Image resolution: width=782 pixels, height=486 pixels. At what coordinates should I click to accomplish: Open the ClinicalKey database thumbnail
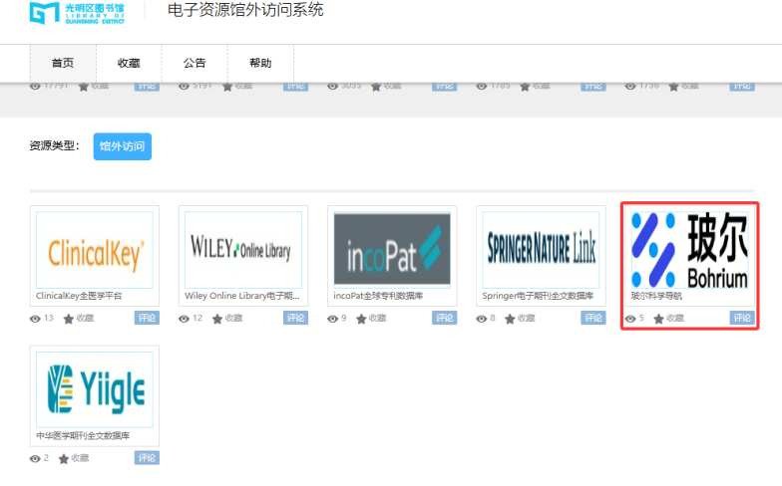(95, 249)
